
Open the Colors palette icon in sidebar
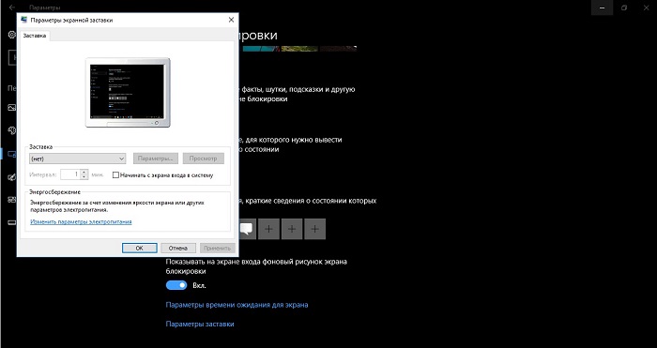[11, 130]
